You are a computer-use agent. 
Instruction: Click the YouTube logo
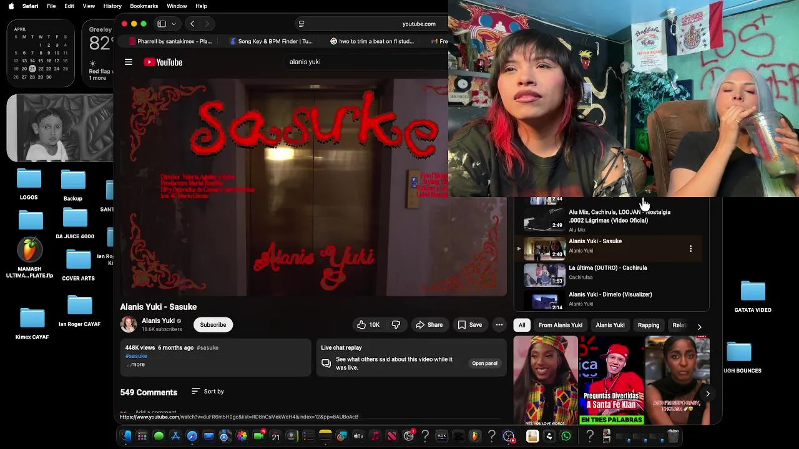point(163,62)
